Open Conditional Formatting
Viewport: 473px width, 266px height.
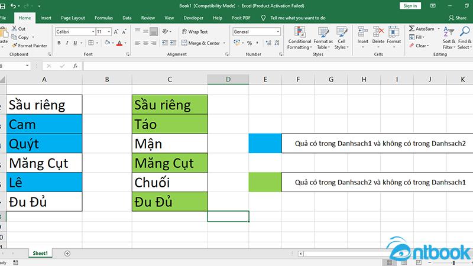tap(300, 38)
